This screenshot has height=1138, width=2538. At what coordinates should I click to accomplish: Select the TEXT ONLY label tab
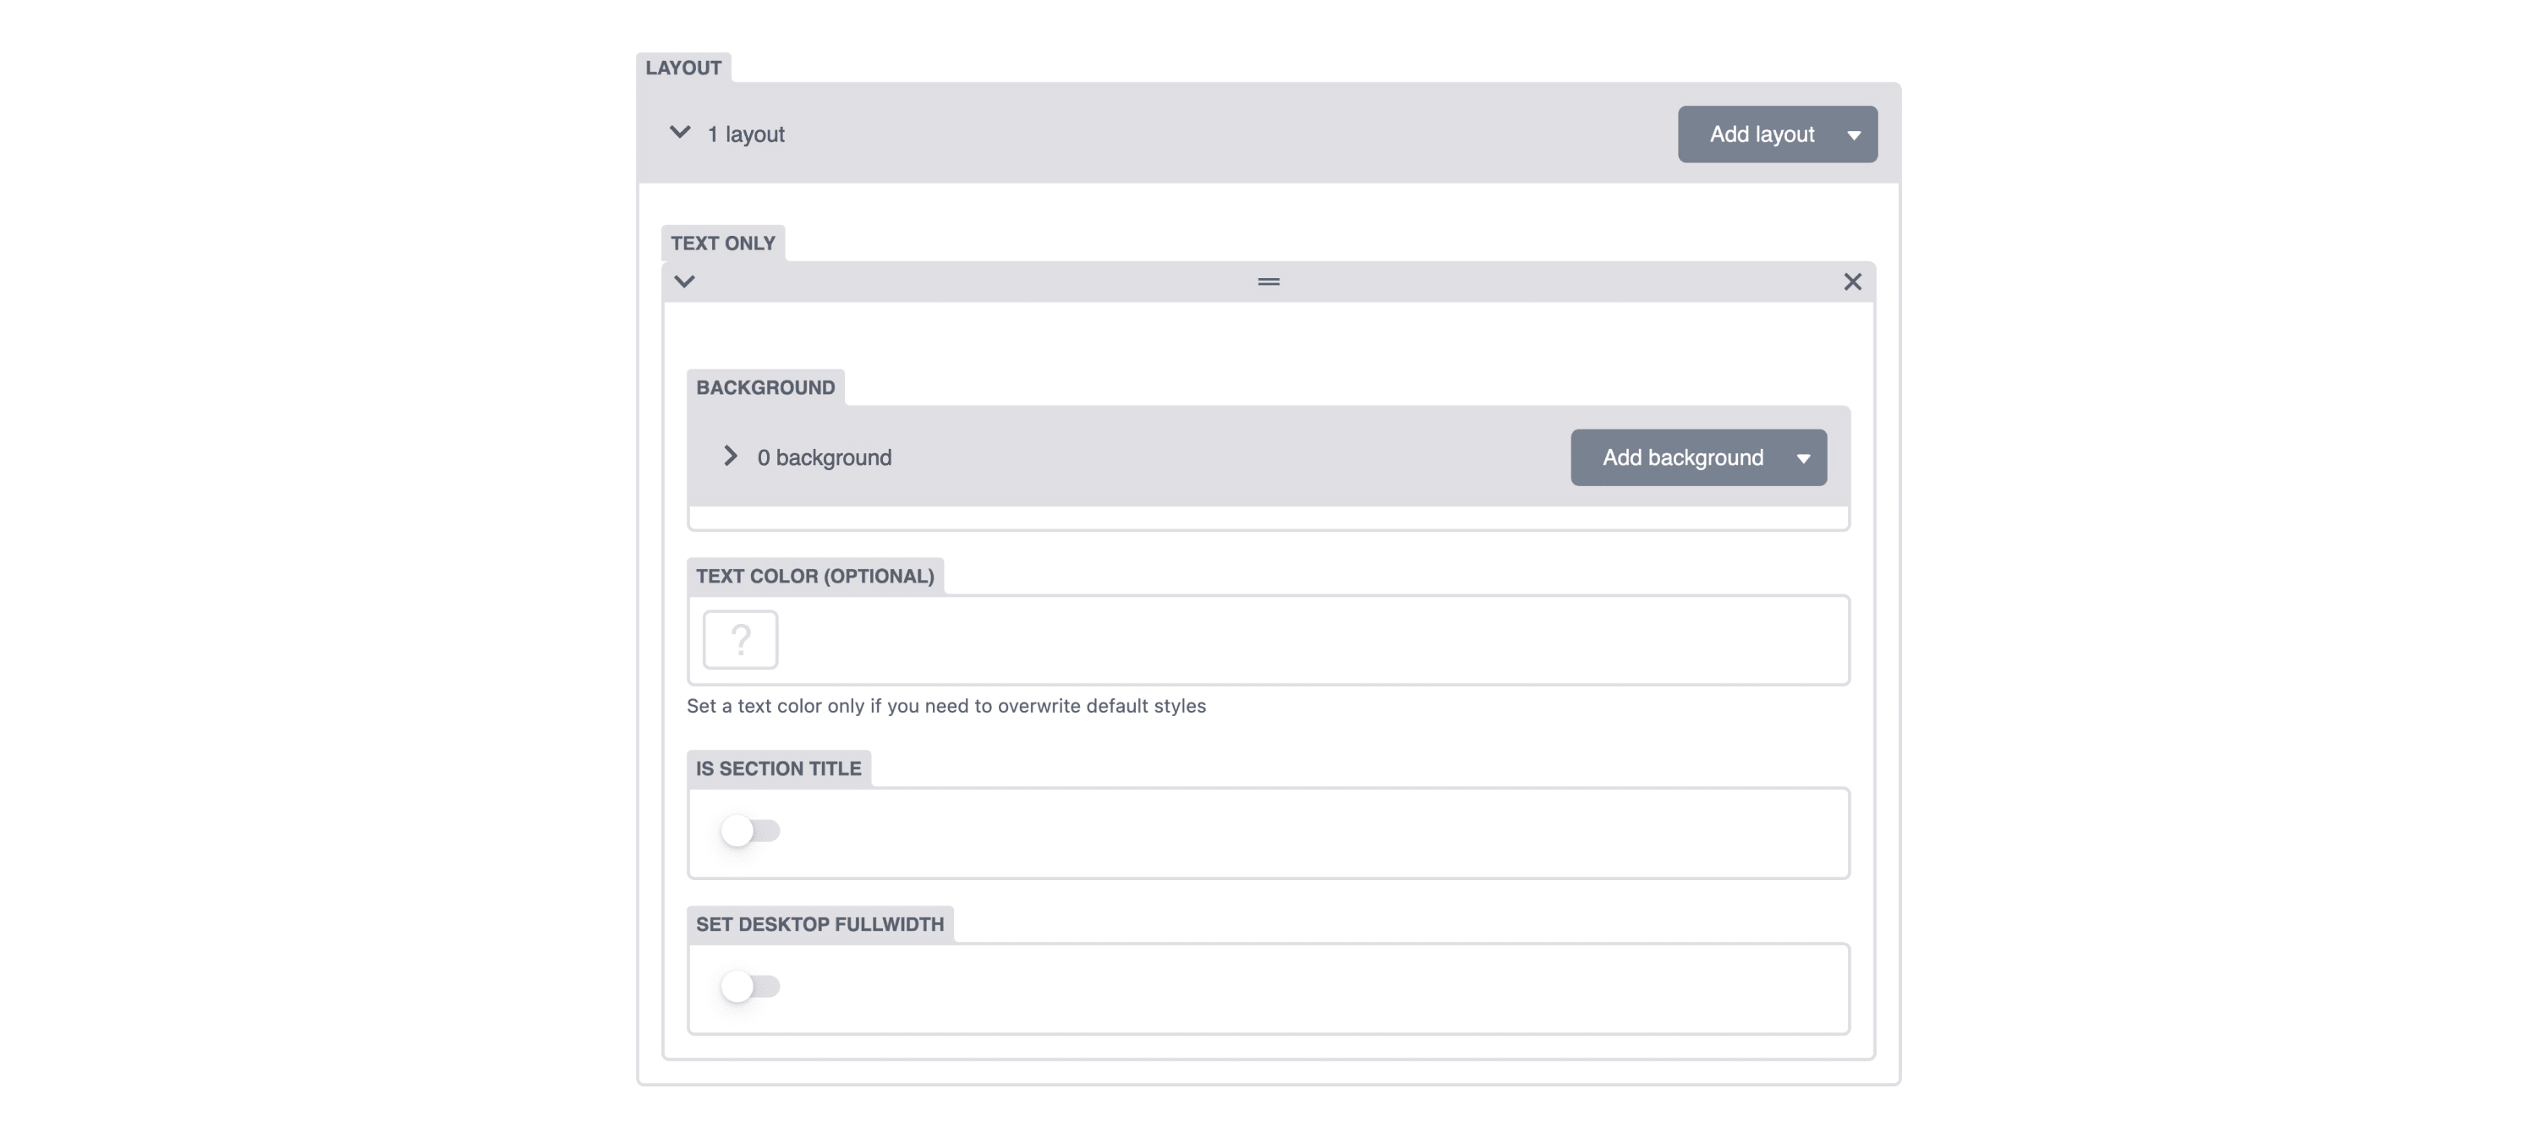click(723, 243)
